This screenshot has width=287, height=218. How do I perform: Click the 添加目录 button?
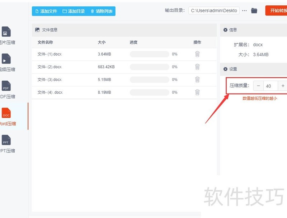76,11
